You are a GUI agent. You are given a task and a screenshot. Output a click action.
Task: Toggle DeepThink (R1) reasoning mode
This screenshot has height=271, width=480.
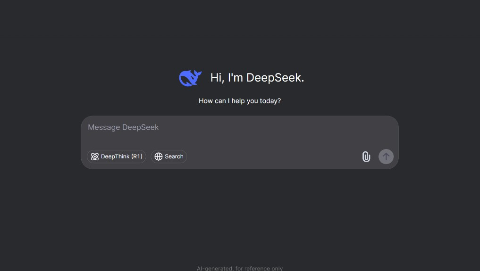pos(117,156)
